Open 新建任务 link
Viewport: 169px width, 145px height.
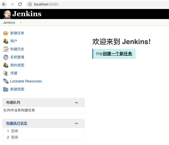17,33
